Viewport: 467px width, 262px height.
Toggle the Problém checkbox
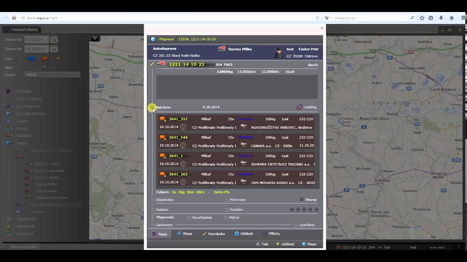(226, 210)
